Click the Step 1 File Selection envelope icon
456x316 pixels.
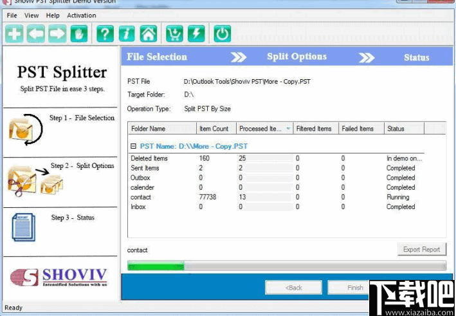[x=25, y=129]
